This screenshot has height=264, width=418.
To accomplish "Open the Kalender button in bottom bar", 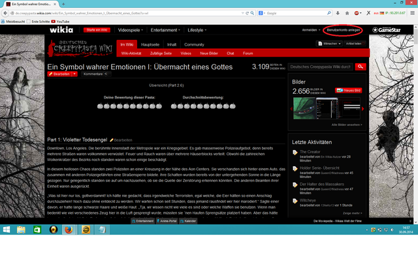I will click(x=188, y=221).
